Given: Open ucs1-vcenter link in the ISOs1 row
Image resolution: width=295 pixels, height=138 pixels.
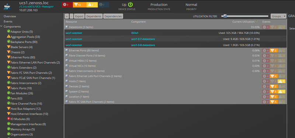Looking at the screenshot, I should click(74, 33).
